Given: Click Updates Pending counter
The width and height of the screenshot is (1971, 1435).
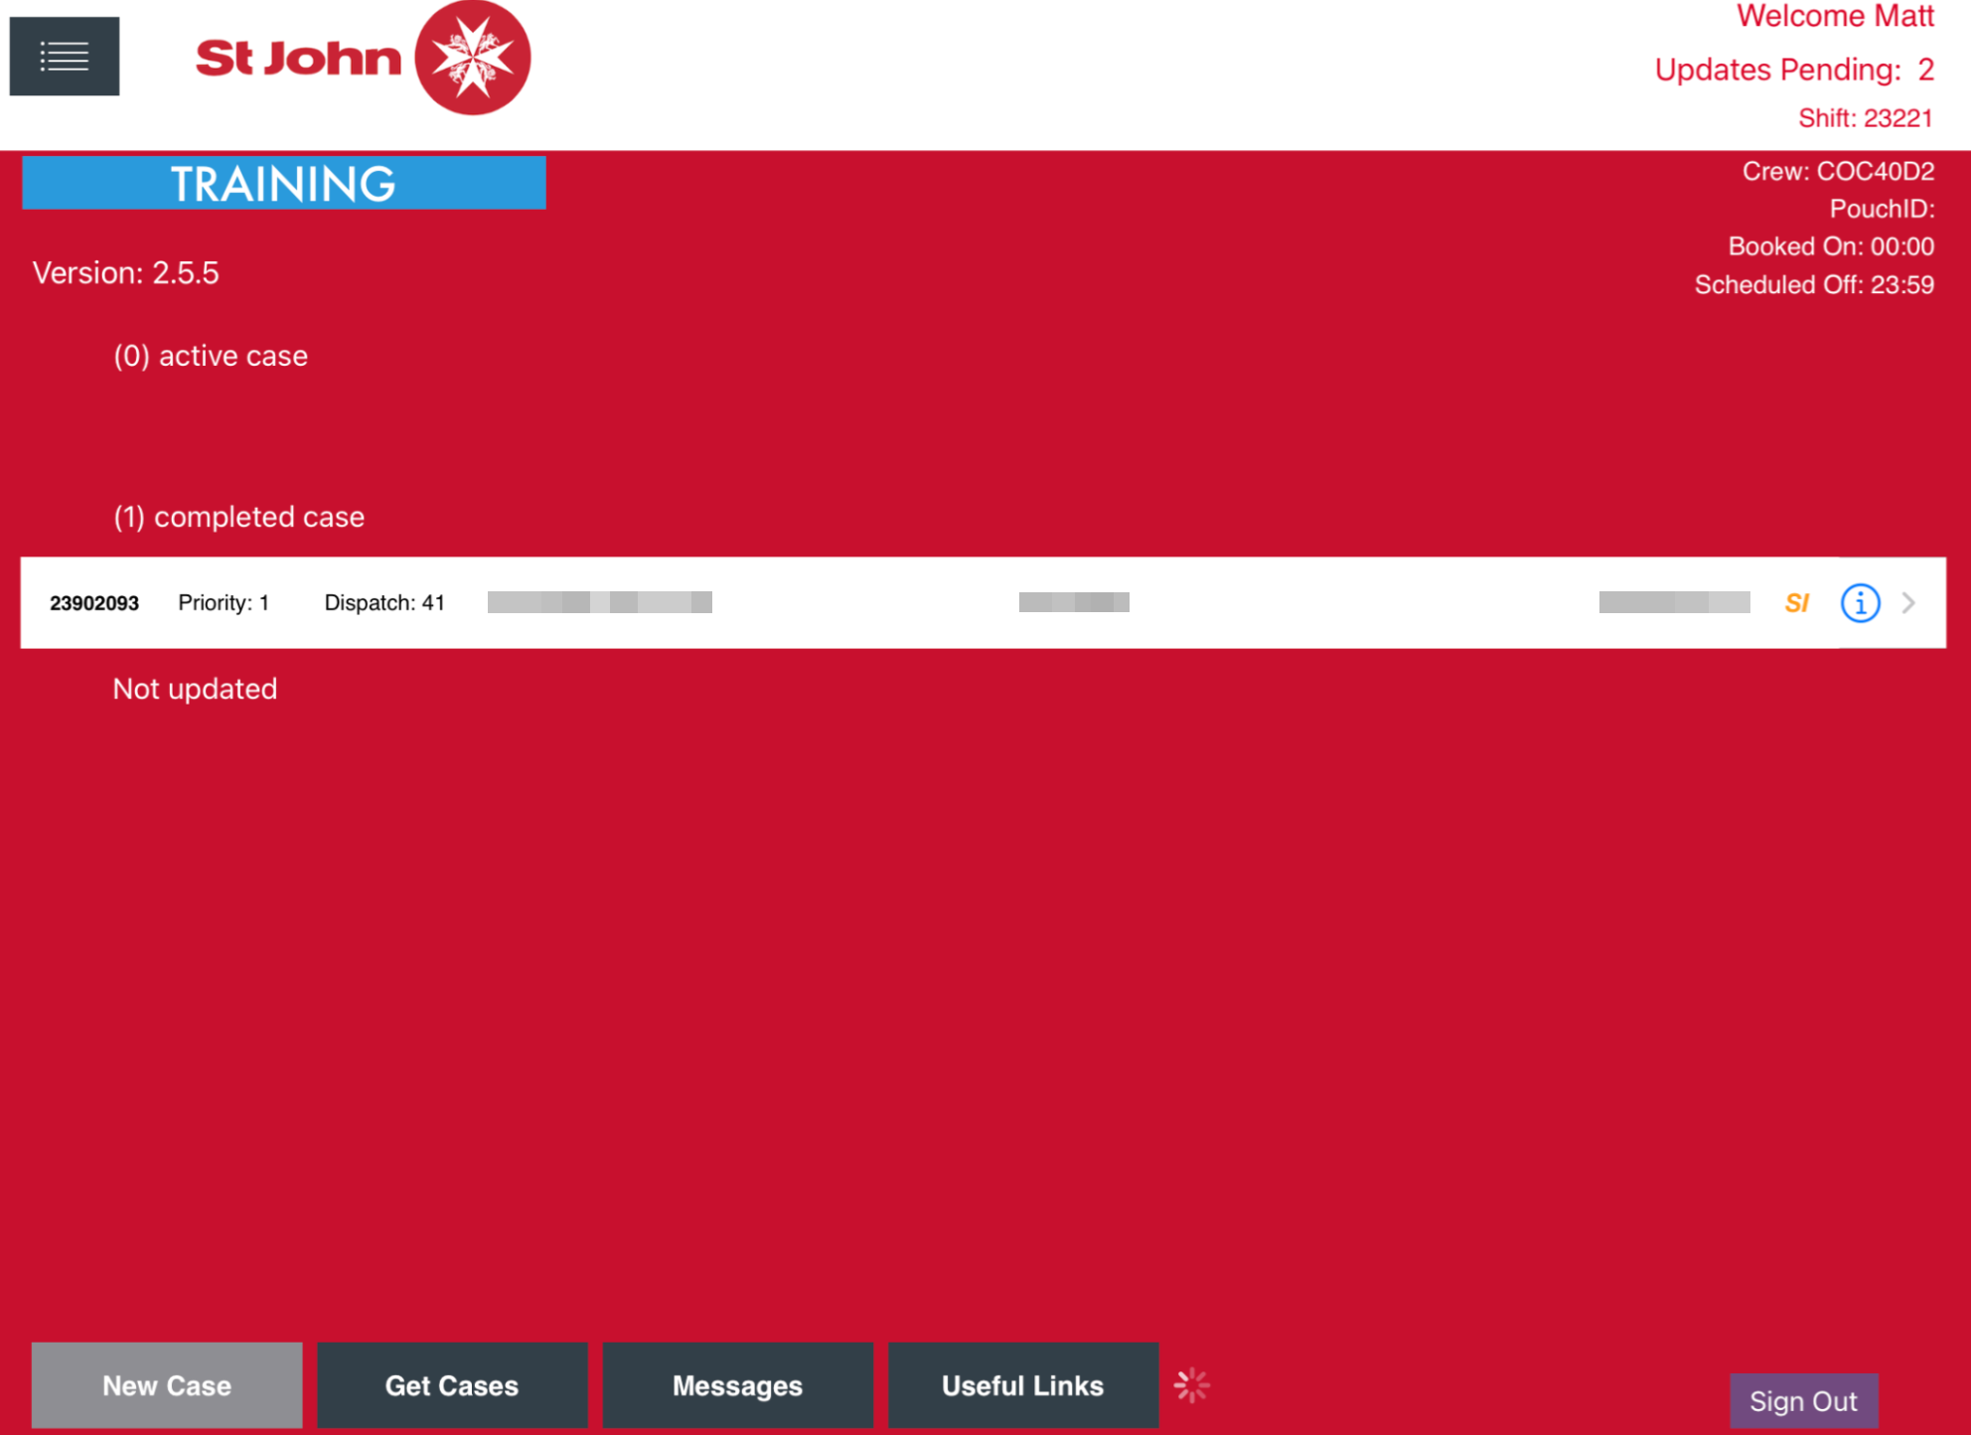Looking at the screenshot, I should coord(1794,70).
